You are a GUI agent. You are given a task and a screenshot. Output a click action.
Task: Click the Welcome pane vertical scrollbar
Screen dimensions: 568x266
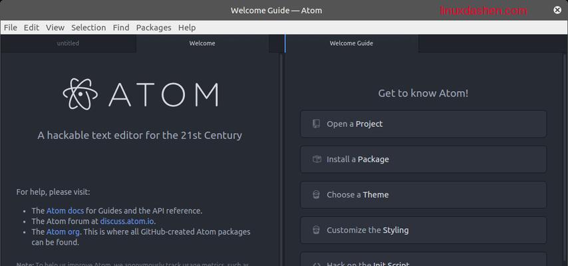(281, 160)
